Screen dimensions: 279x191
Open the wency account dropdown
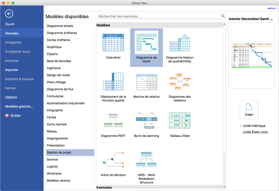point(272,8)
